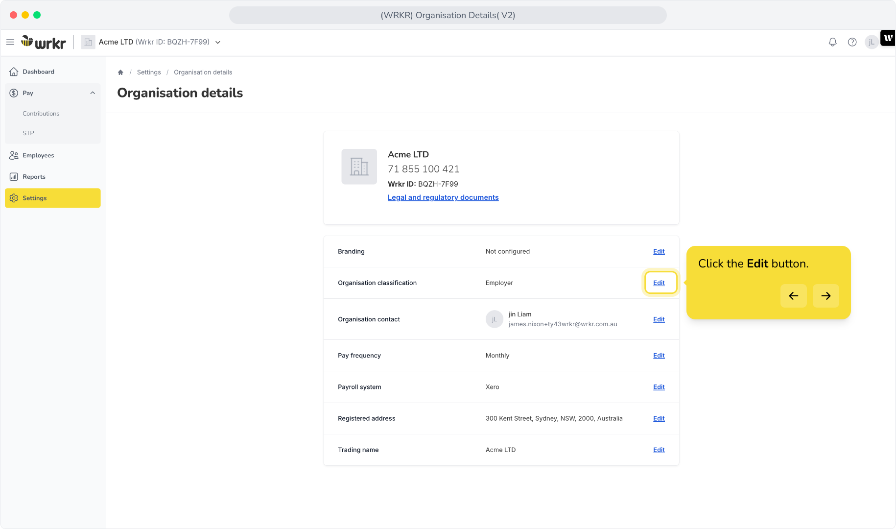
Task: Click the 'Employer' classification value
Action: (499, 283)
